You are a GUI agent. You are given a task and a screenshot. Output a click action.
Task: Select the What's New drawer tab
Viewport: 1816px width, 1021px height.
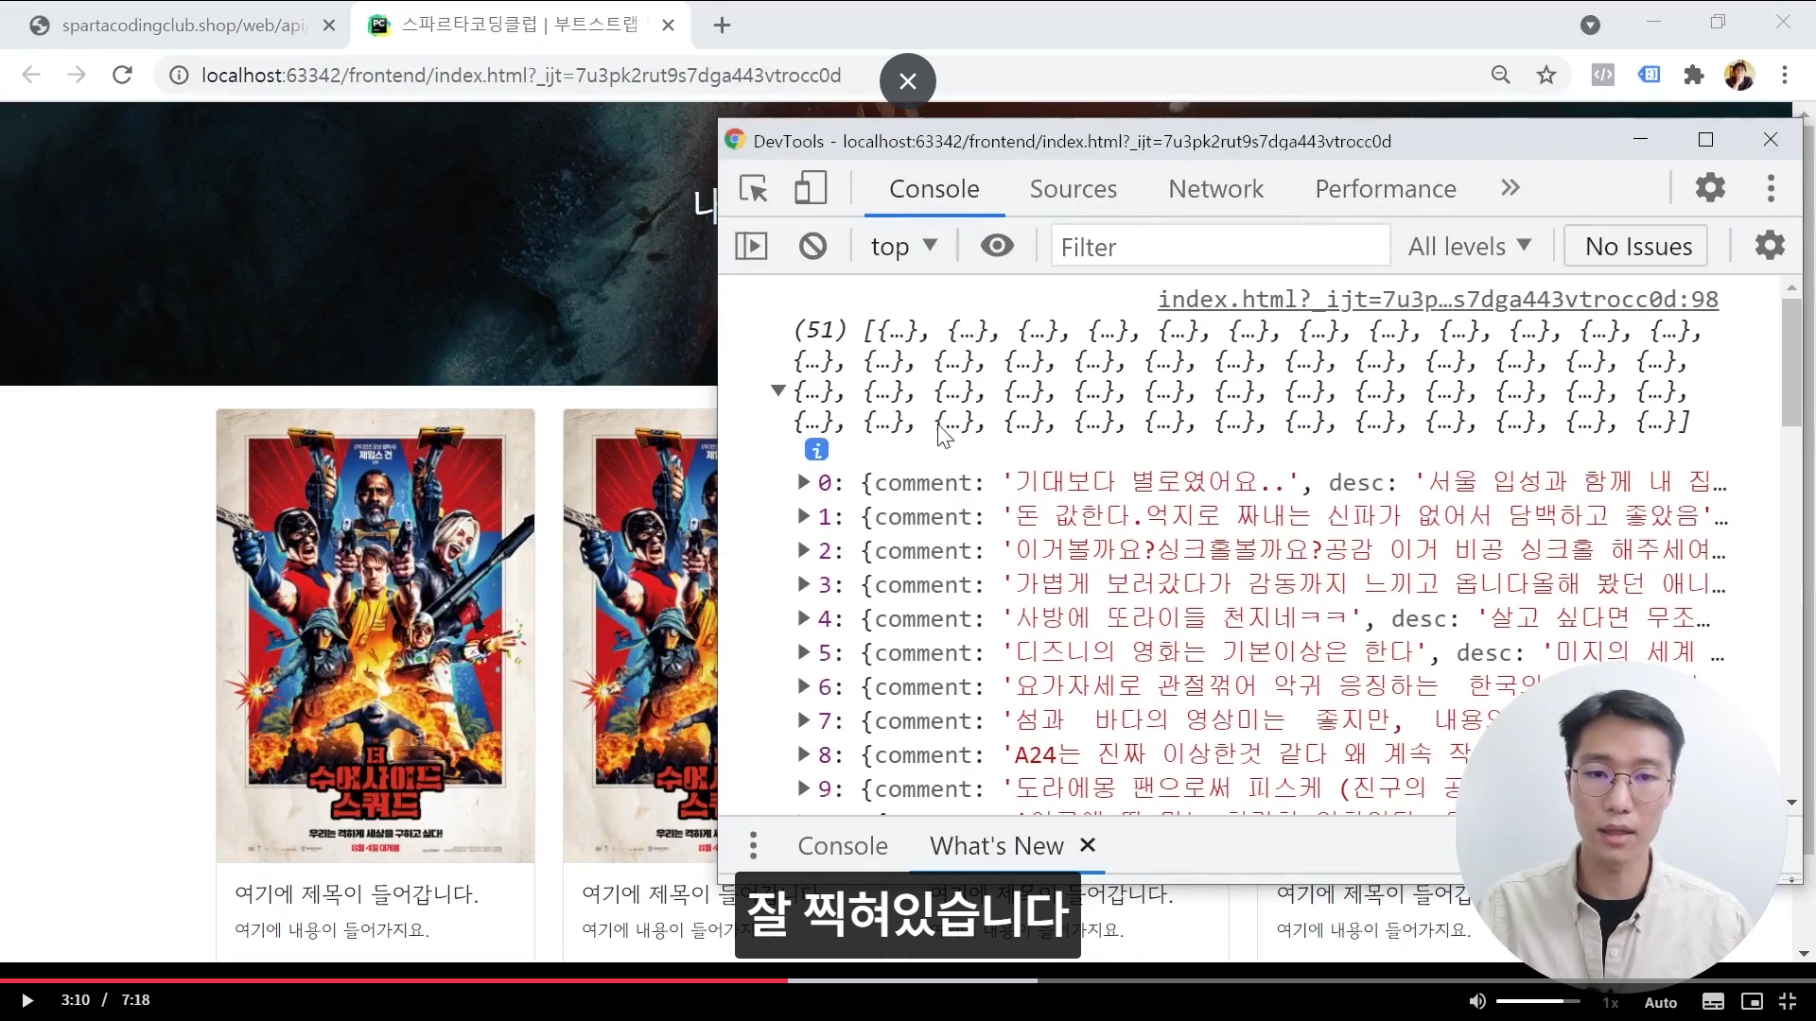pyautogui.click(x=996, y=846)
